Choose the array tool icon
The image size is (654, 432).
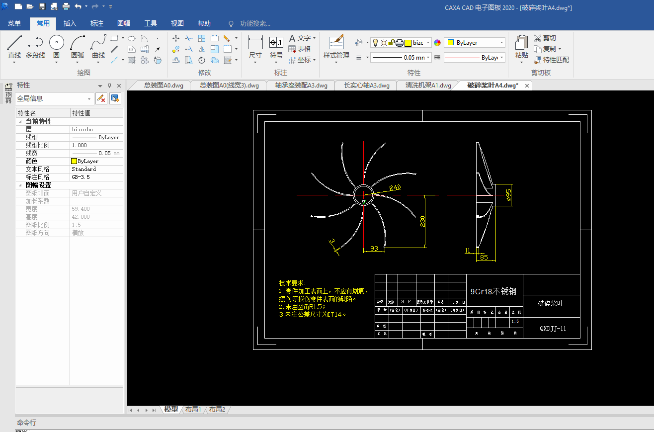pyautogui.click(x=202, y=38)
